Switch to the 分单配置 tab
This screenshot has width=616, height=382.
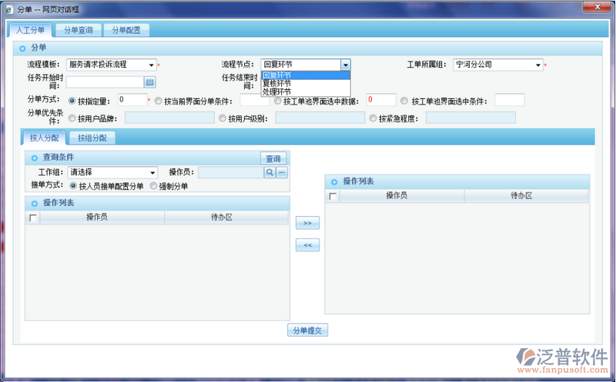(126, 30)
